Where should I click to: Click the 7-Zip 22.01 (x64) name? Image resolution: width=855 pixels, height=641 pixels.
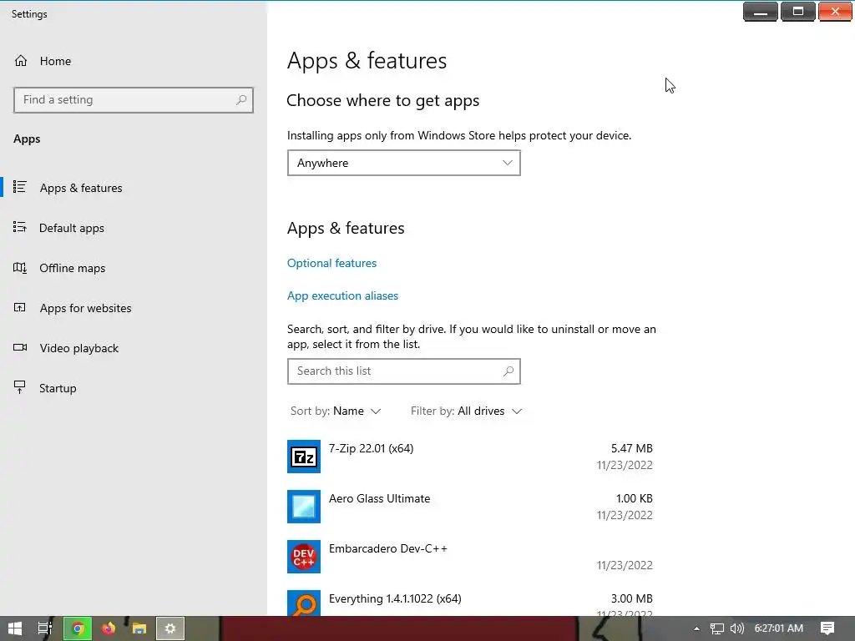click(371, 448)
